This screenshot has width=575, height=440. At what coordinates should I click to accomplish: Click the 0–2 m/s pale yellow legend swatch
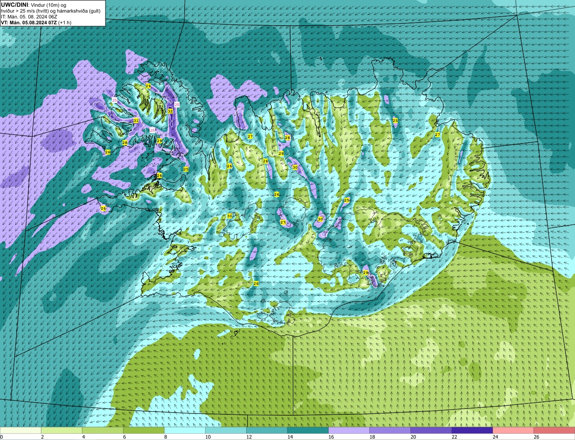(21, 430)
